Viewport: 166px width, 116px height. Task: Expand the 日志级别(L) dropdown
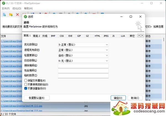[x=83, y=61]
